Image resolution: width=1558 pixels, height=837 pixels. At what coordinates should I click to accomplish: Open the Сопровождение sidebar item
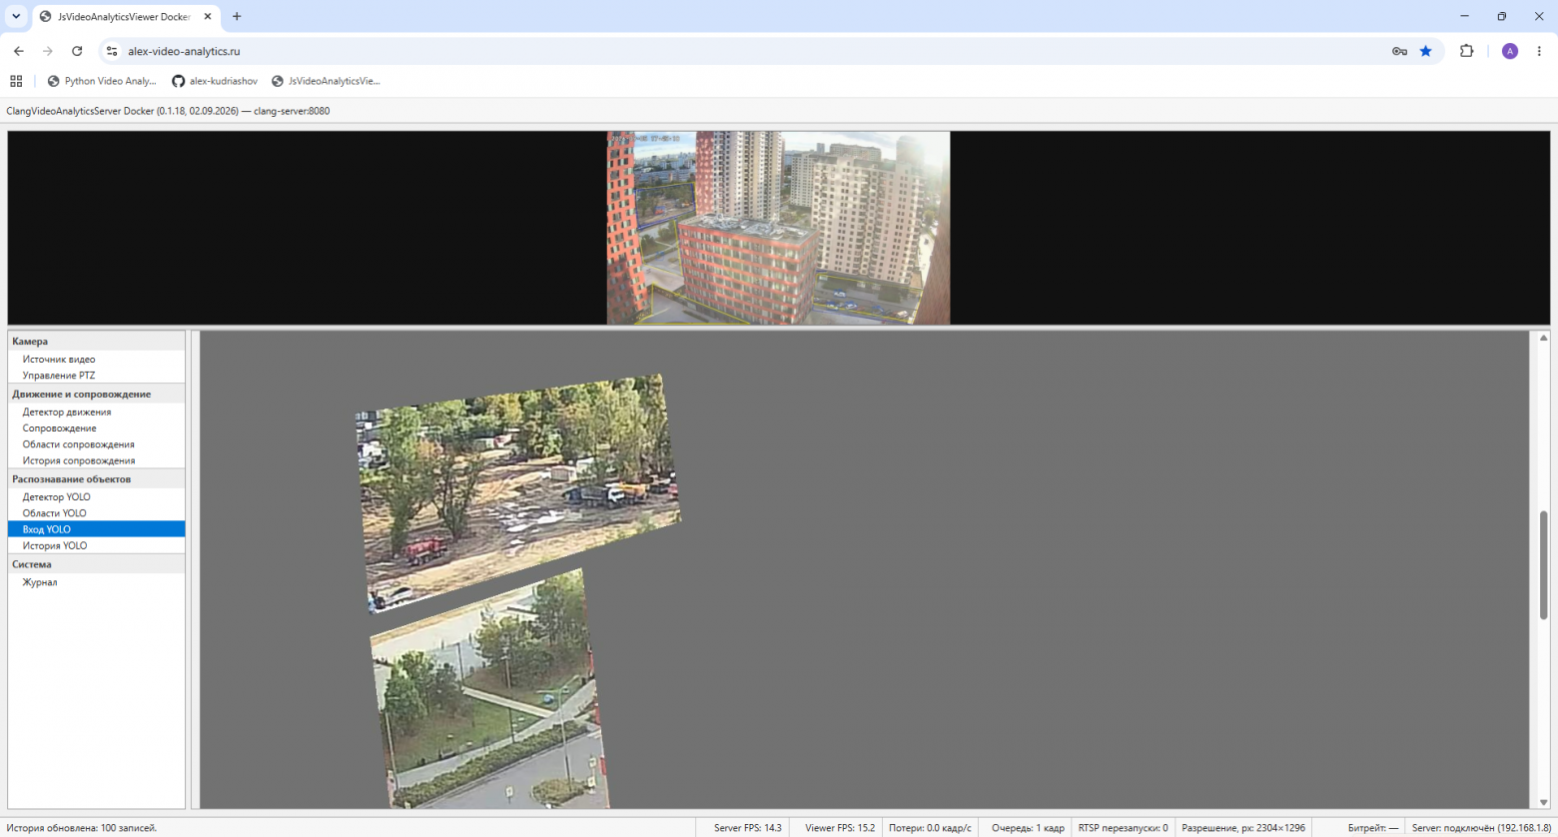pos(97,427)
